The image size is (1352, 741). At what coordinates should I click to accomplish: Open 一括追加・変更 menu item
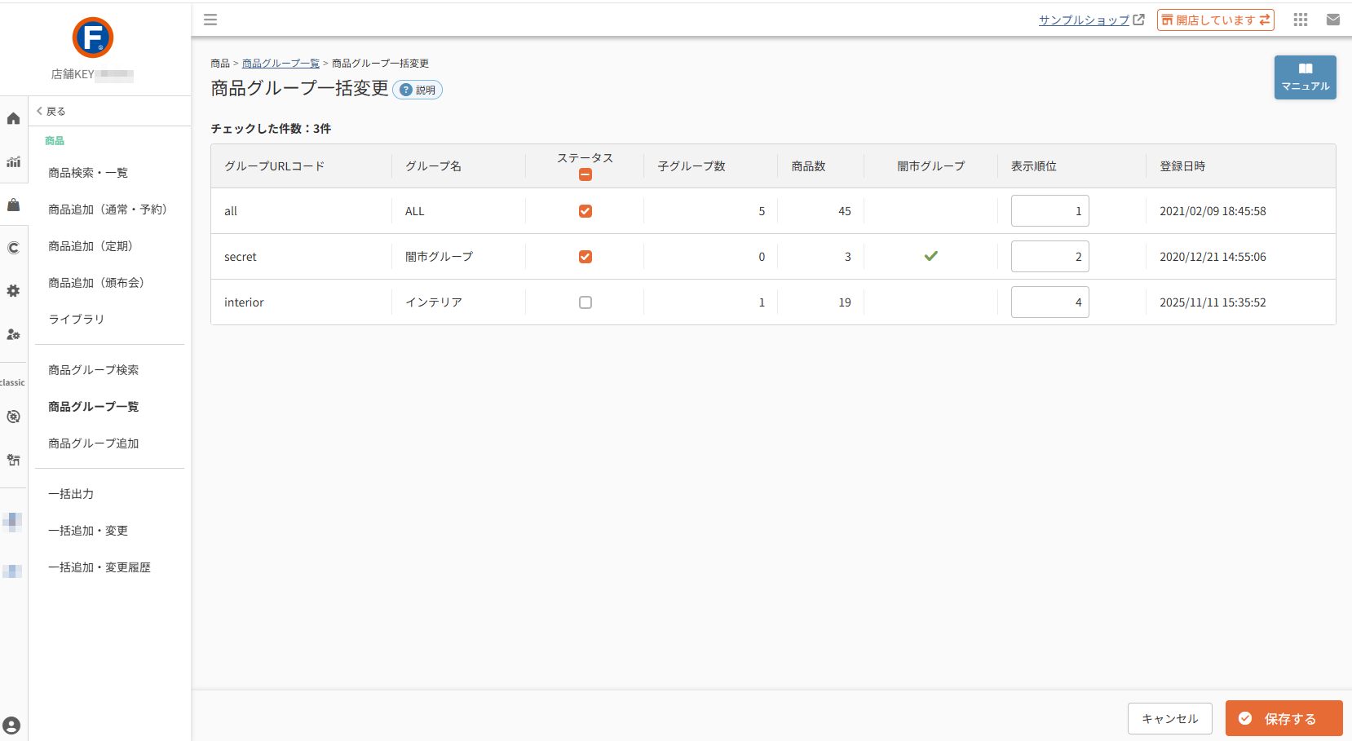tap(88, 531)
